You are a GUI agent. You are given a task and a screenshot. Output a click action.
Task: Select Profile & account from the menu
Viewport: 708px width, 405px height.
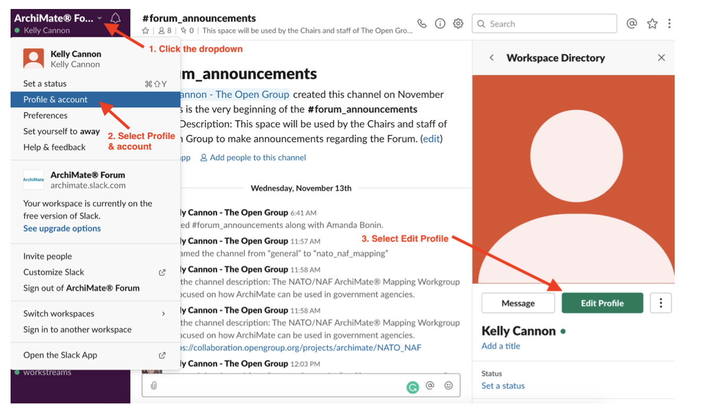pos(56,99)
